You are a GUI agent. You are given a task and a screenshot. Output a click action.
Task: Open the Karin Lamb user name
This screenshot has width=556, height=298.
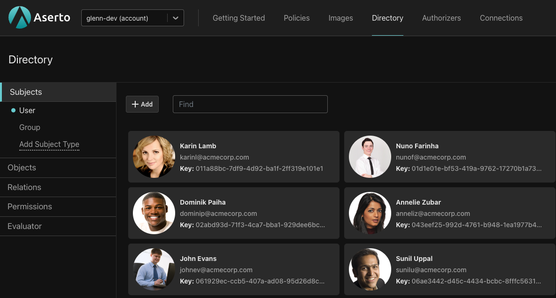(x=198, y=146)
